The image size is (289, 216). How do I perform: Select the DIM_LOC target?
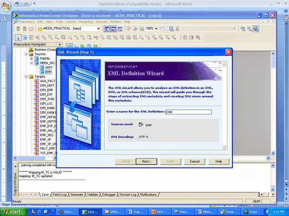[x=46, y=103]
